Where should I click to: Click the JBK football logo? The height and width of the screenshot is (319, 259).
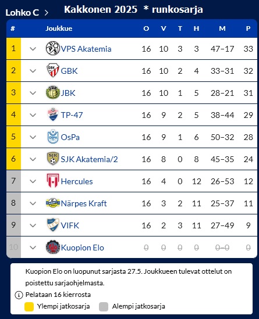(x=53, y=92)
